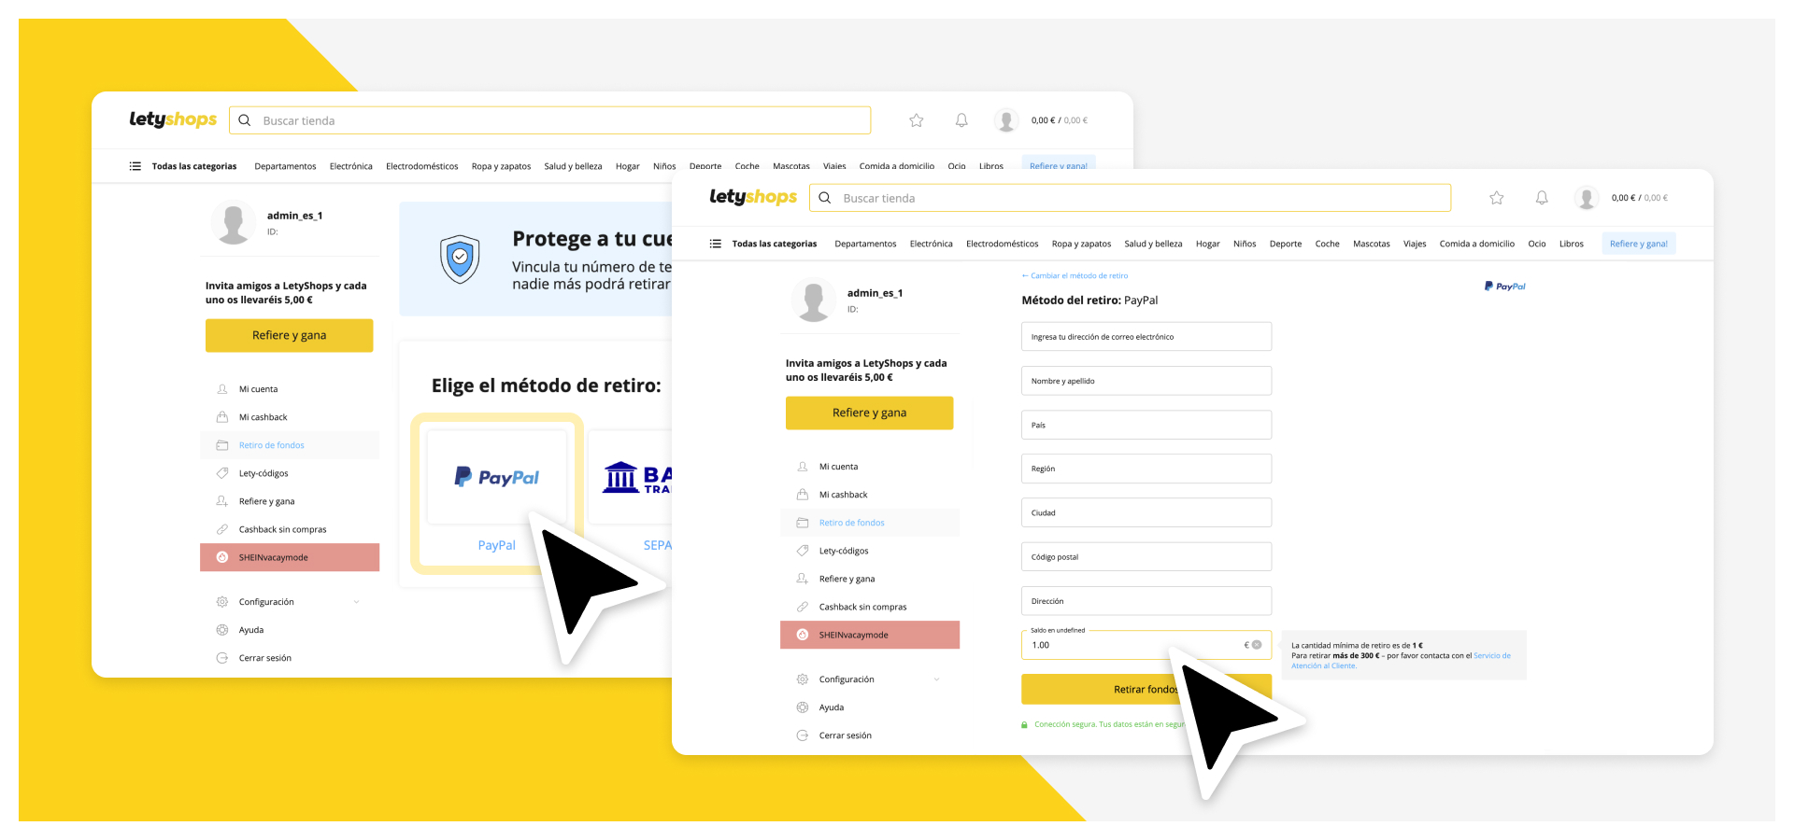Click the Región input field
Image resolution: width=1794 pixels, height=840 pixels.
[x=1146, y=469]
